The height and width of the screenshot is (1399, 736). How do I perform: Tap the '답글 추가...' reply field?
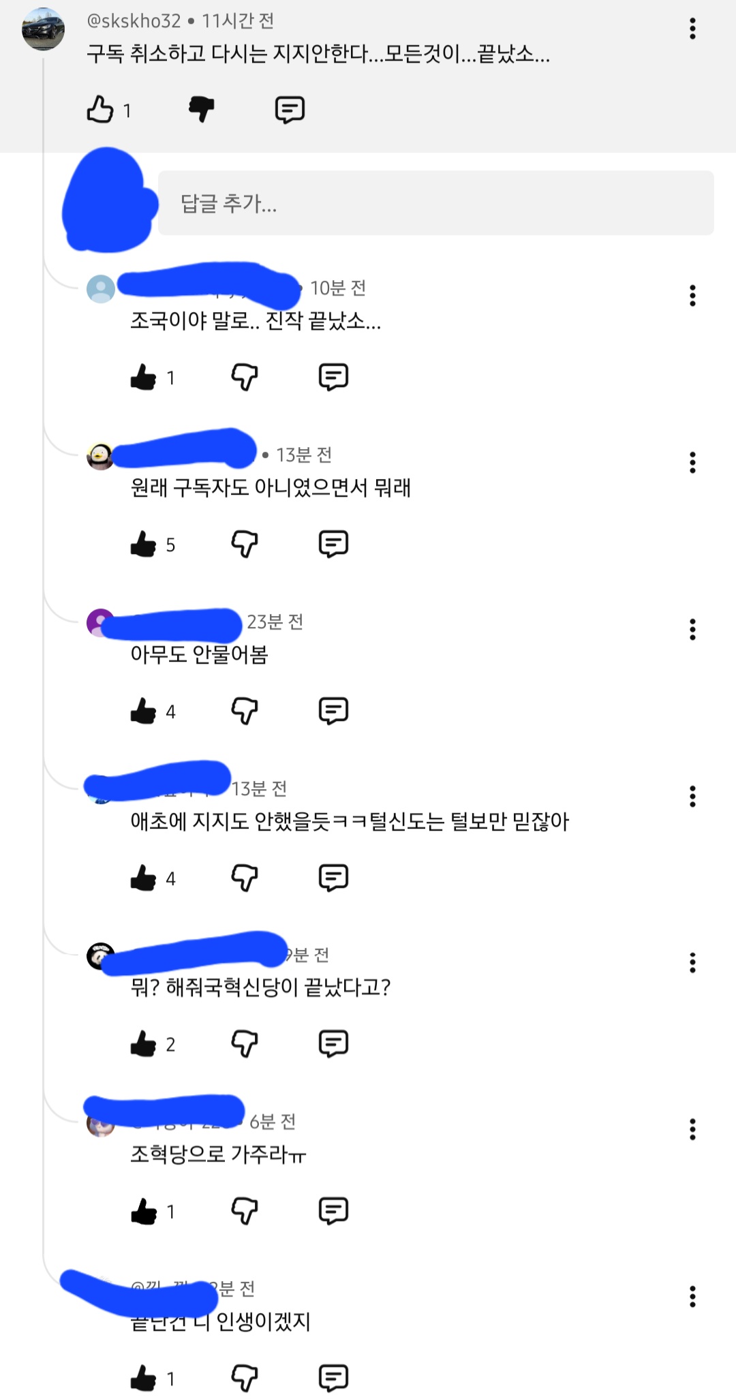point(436,203)
